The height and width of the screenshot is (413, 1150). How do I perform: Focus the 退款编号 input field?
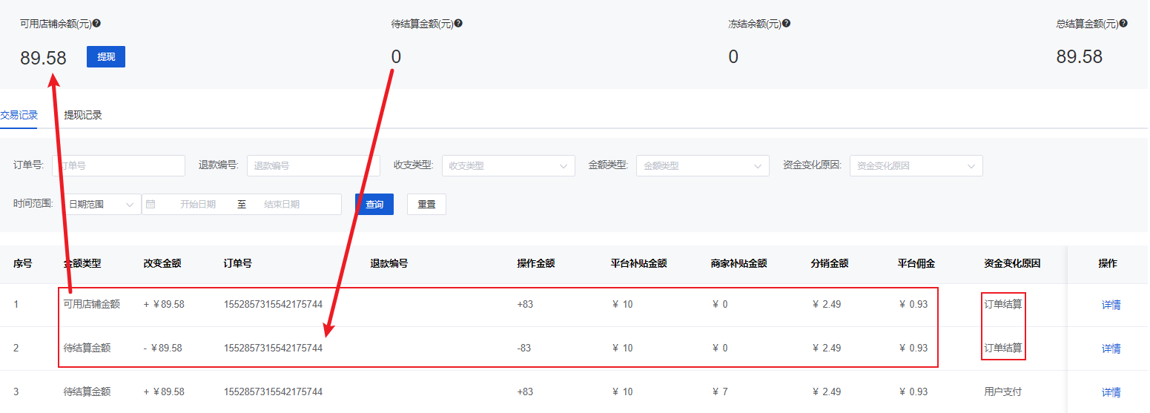[x=313, y=165]
